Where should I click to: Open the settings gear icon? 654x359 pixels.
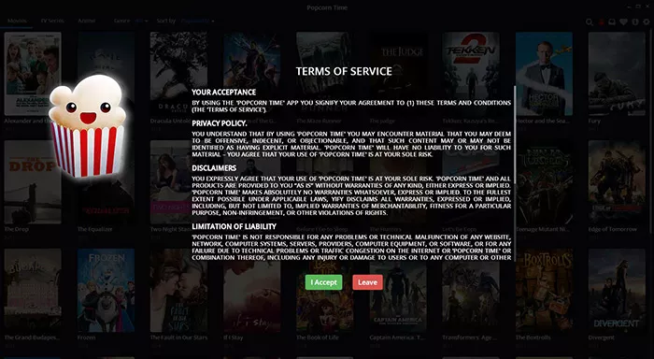point(647,22)
